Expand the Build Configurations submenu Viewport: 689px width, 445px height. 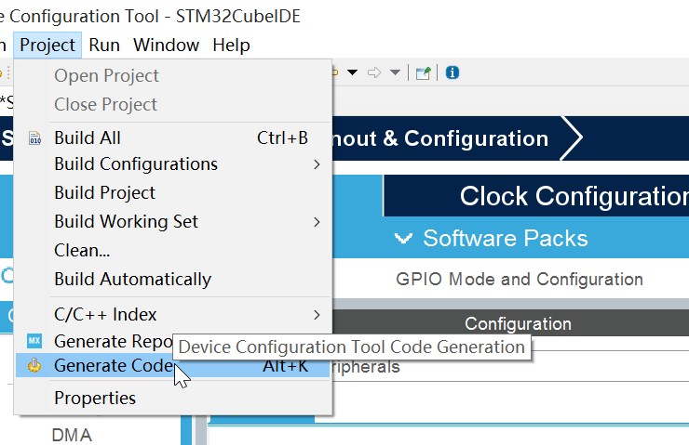pyautogui.click(x=172, y=164)
